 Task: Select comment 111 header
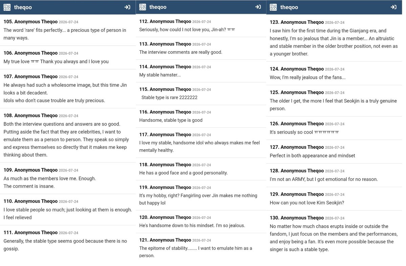(41, 233)
